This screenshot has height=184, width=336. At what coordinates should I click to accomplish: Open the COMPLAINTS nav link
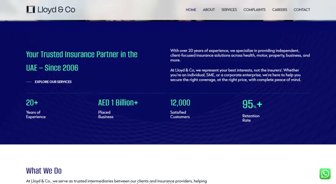254,10
